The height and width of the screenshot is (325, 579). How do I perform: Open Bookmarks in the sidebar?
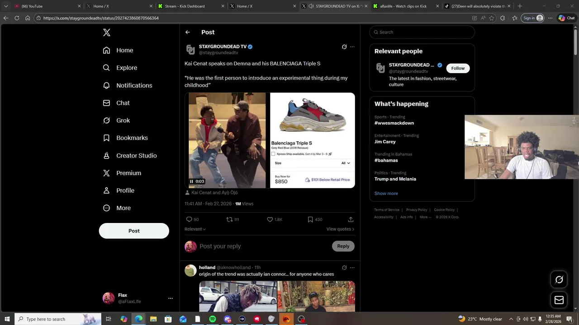(x=125, y=138)
